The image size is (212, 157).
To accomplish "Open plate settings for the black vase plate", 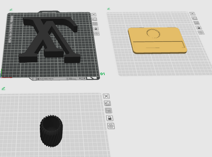I will coord(111,126).
